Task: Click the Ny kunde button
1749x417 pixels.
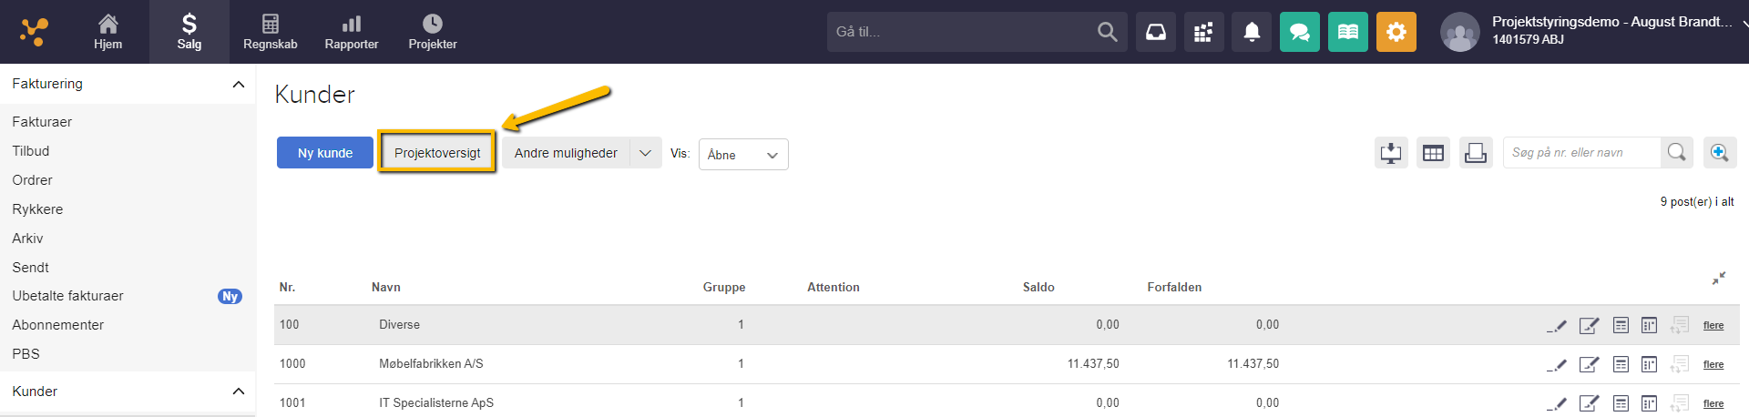Action: (x=325, y=153)
